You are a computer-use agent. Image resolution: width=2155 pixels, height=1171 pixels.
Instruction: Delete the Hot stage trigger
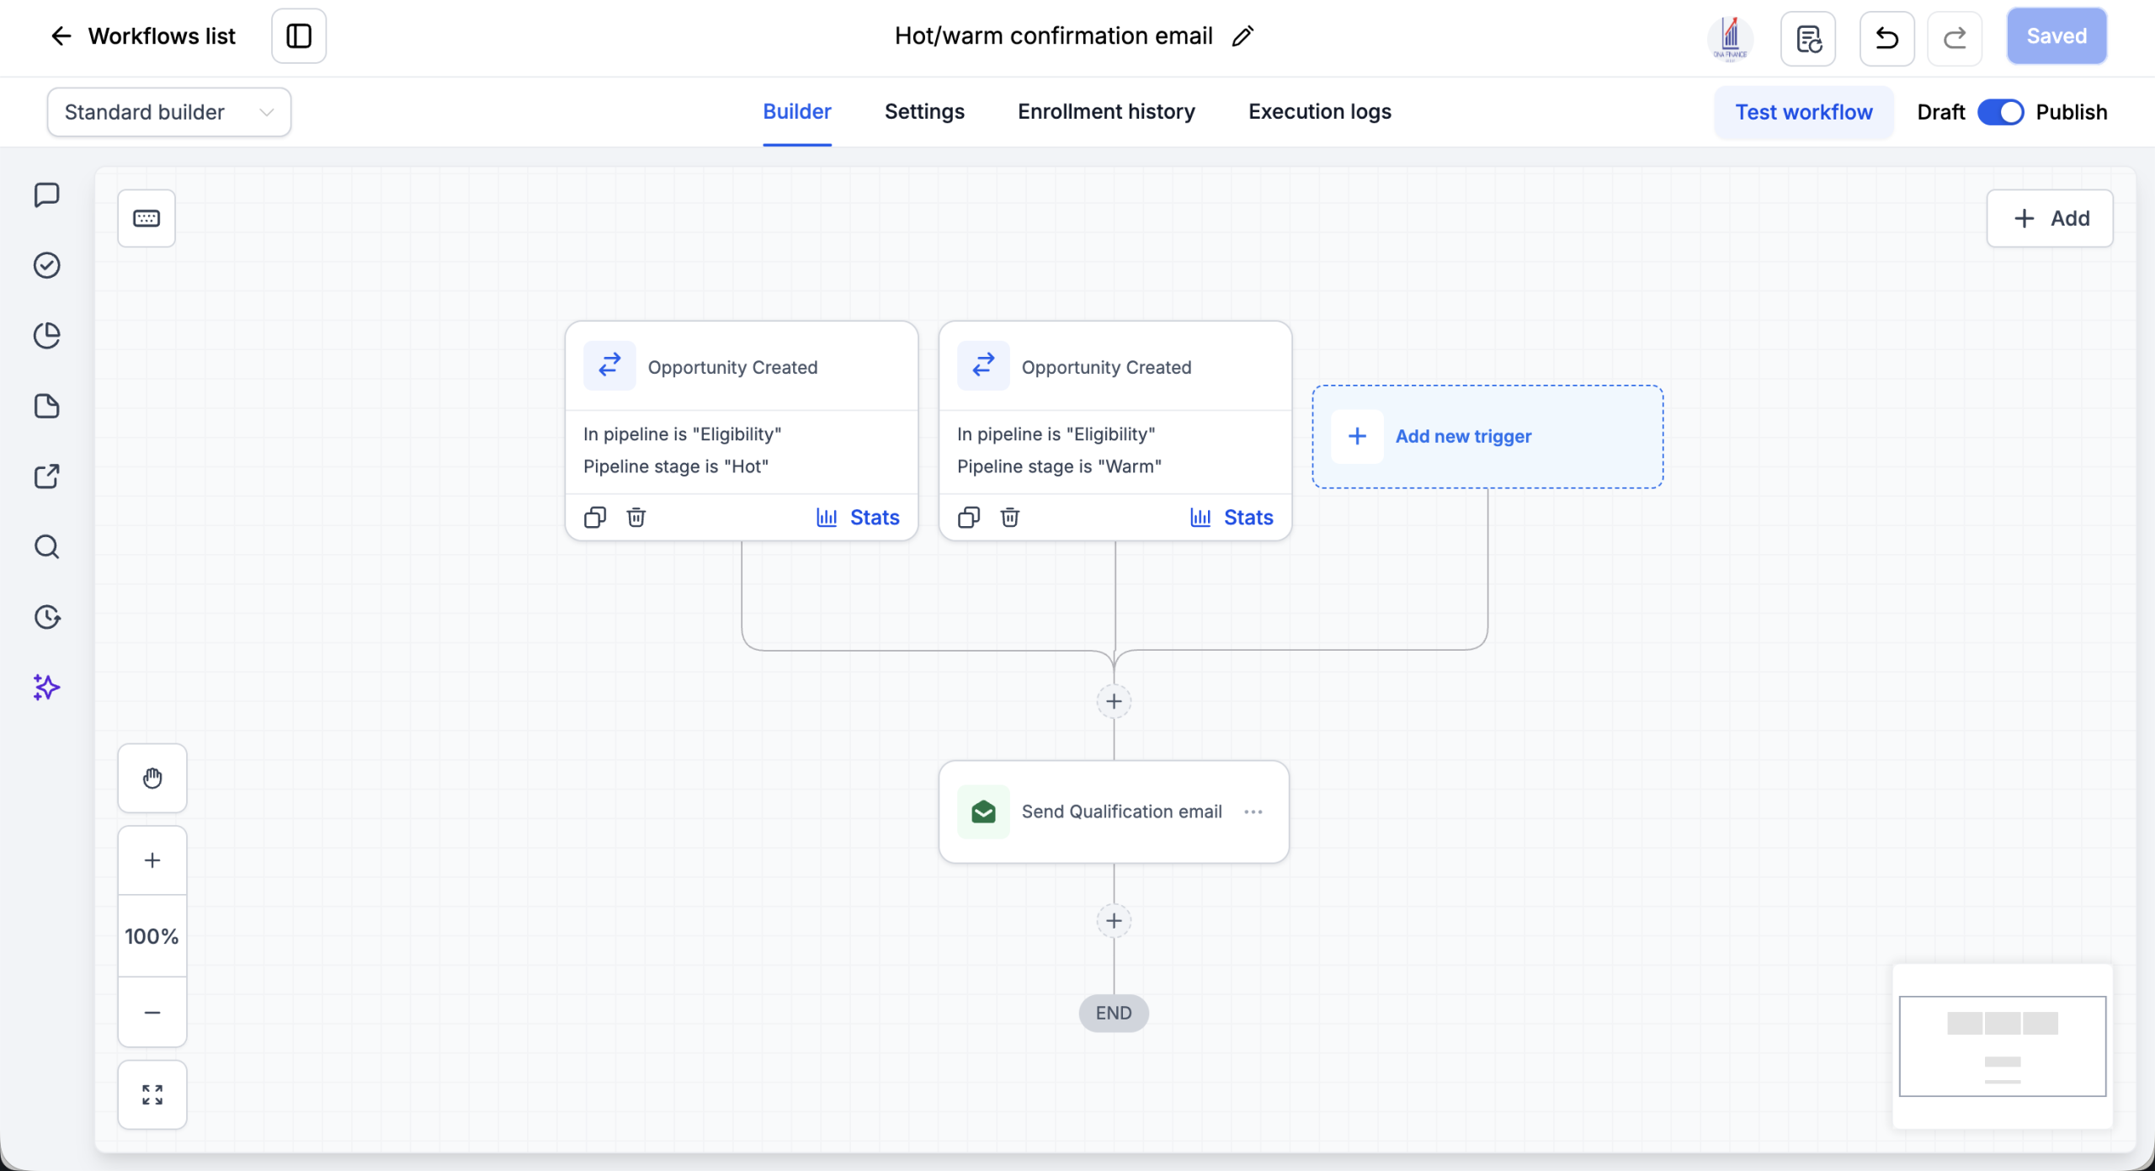point(636,517)
